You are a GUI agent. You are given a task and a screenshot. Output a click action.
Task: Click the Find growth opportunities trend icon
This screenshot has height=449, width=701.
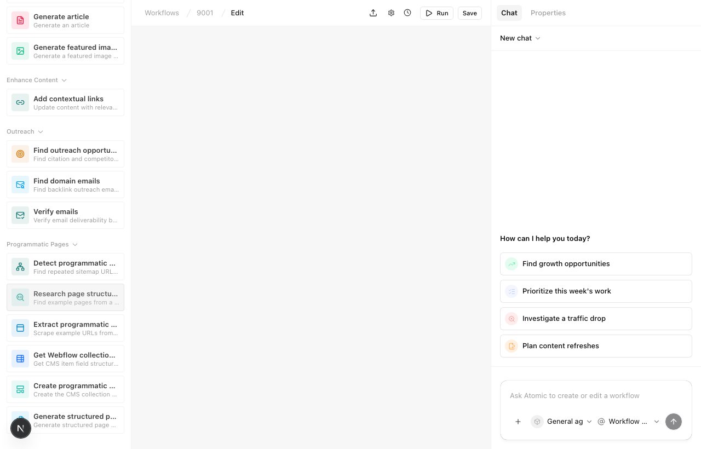[x=512, y=264]
